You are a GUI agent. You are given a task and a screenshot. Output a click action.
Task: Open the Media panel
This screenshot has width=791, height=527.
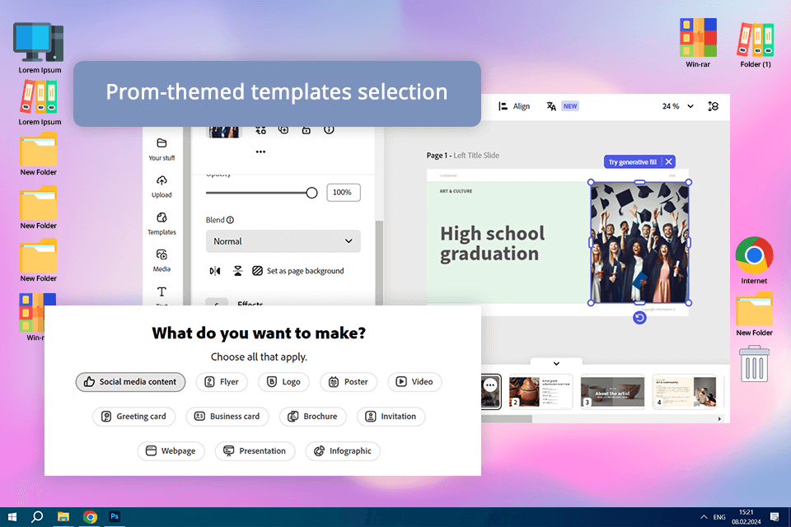[161, 260]
